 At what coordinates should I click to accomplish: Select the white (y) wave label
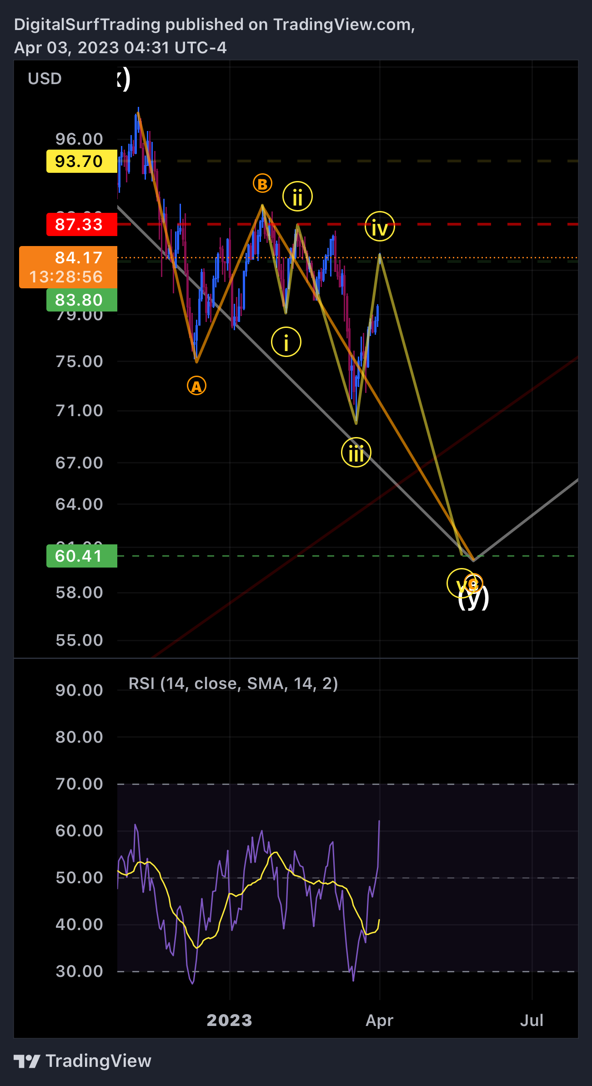click(474, 597)
